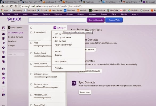Open the Apps bookmarks shortcut

click(x=5, y=10)
